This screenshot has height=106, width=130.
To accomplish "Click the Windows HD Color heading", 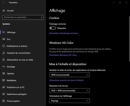I will point(61,43).
